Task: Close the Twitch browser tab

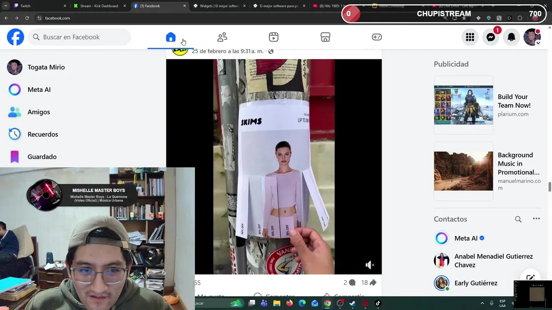Action: (x=65, y=6)
